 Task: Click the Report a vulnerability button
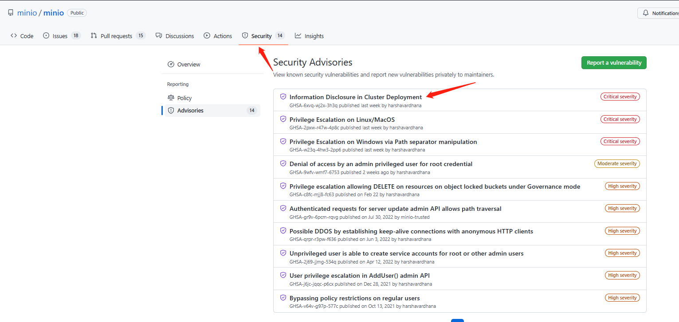[614, 63]
